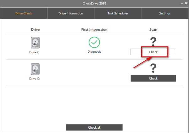Start the Check scan for Drive C:
The image size is (189, 133).
coord(153,52)
